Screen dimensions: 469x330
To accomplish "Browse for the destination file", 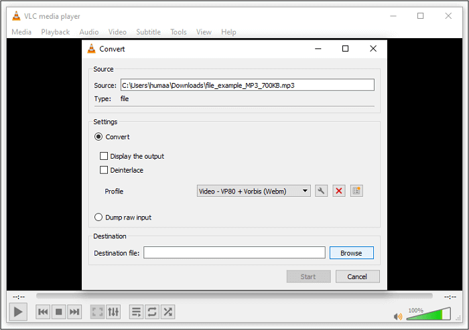I will tap(351, 253).
